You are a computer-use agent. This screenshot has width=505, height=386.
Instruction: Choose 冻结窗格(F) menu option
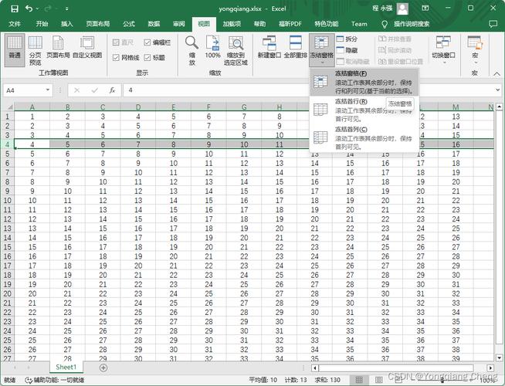point(364,82)
